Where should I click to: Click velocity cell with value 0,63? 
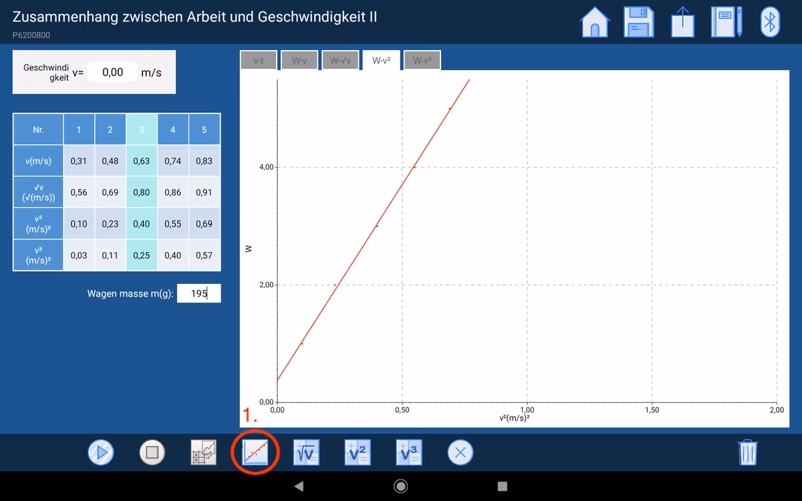click(142, 161)
